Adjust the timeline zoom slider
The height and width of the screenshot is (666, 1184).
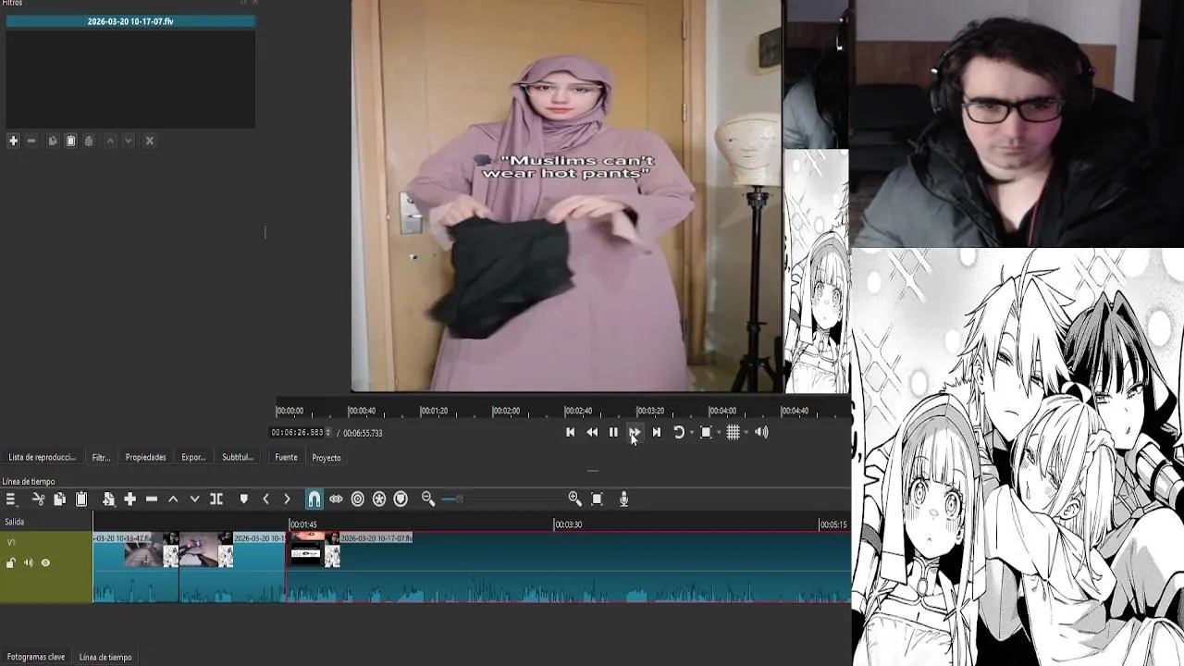[x=503, y=499]
